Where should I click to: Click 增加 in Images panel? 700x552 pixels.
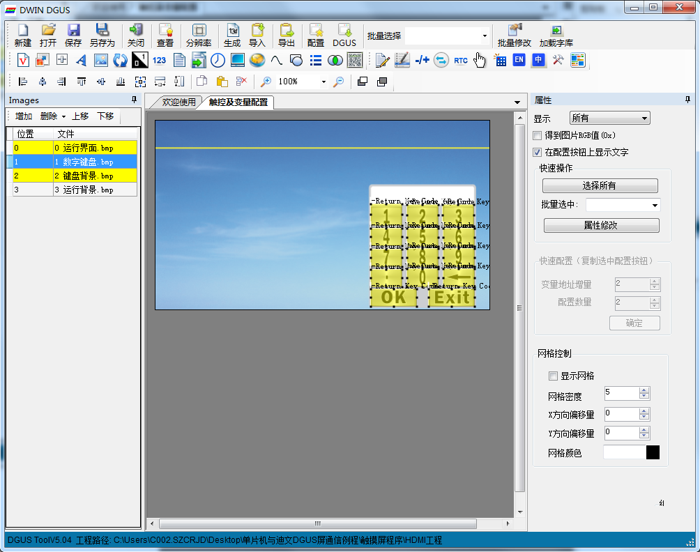coord(24,116)
